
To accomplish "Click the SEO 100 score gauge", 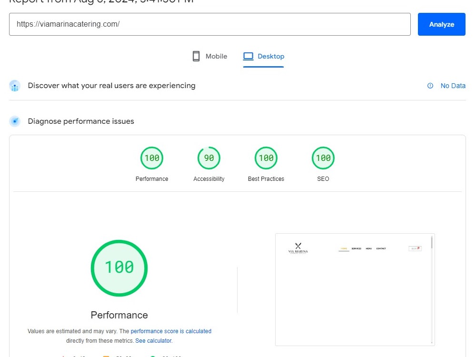I will 323,158.
